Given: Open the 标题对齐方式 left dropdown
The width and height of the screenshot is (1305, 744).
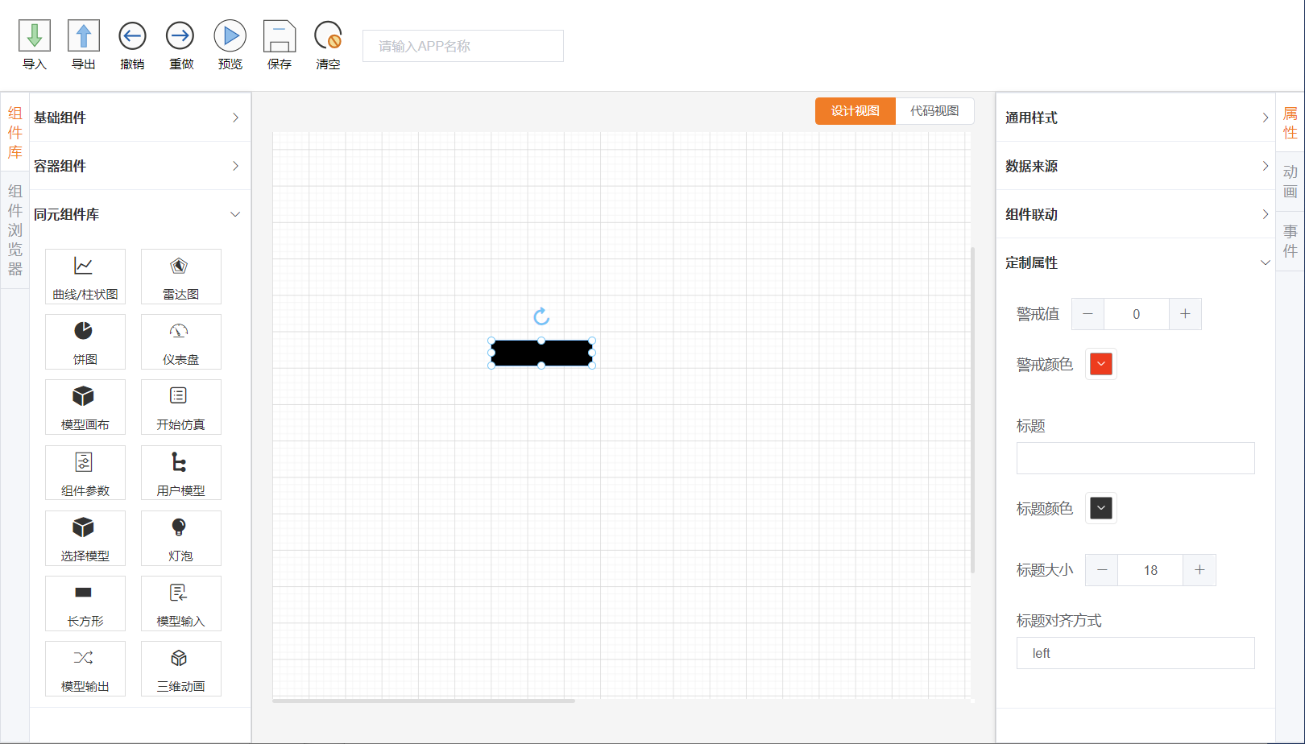Looking at the screenshot, I should pos(1136,653).
